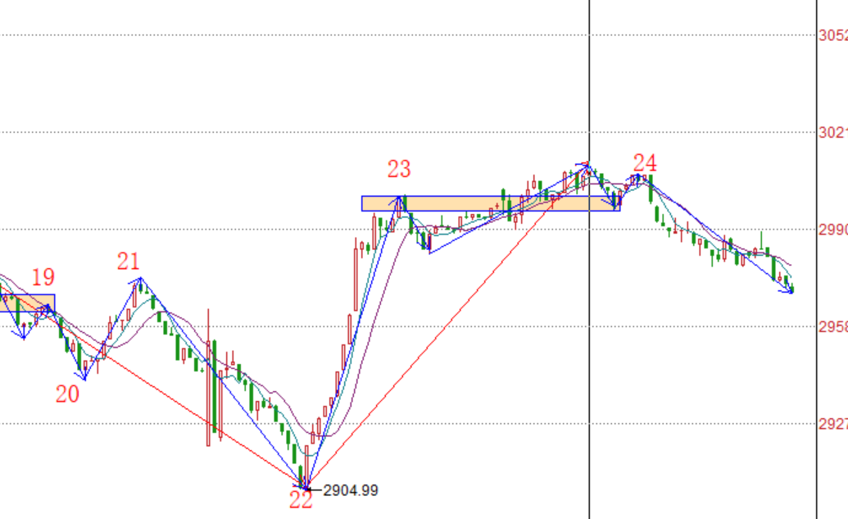Click the wave label "19"
Viewport: 848px width, 519px height.
click(x=43, y=278)
